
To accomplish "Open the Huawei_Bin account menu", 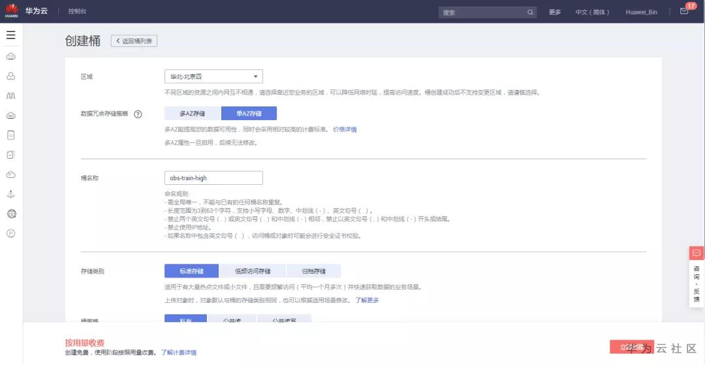I will 641,12.
